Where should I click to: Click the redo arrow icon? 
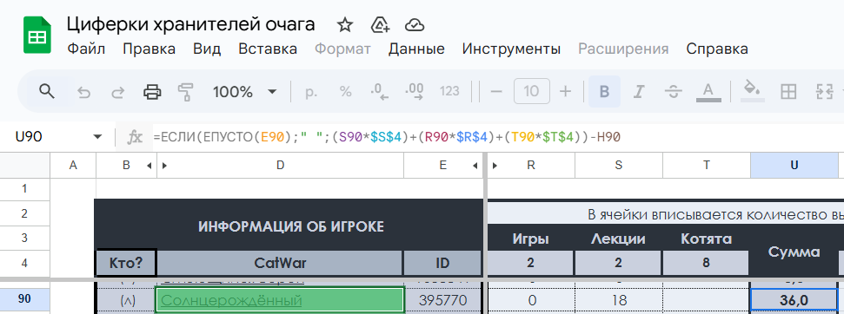pyautogui.click(x=117, y=92)
